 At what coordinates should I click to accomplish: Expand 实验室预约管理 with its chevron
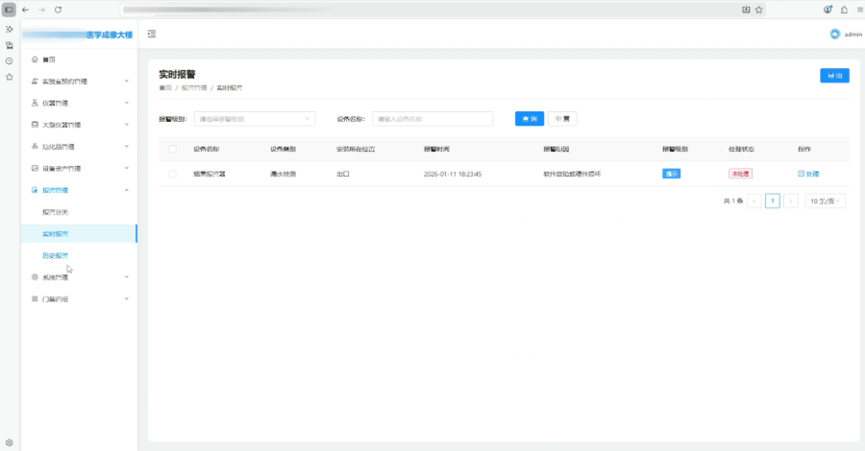pos(126,81)
